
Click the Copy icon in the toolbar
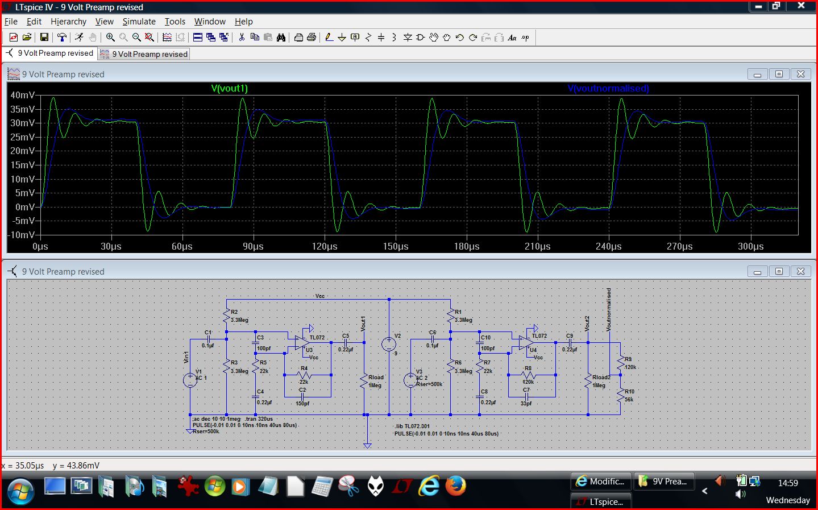tap(255, 38)
